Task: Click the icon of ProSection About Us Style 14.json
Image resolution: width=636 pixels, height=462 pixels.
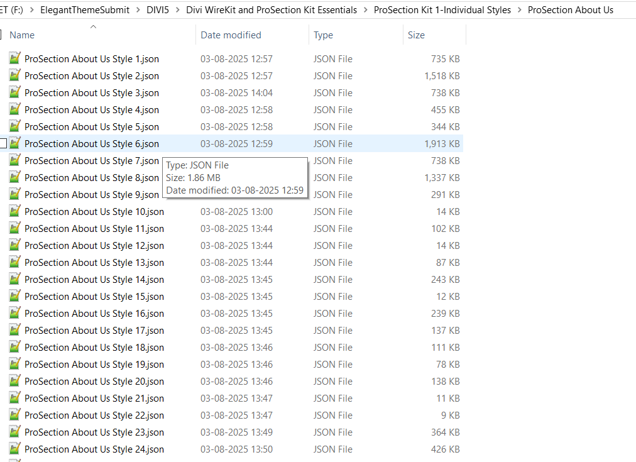Action: coord(14,279)
